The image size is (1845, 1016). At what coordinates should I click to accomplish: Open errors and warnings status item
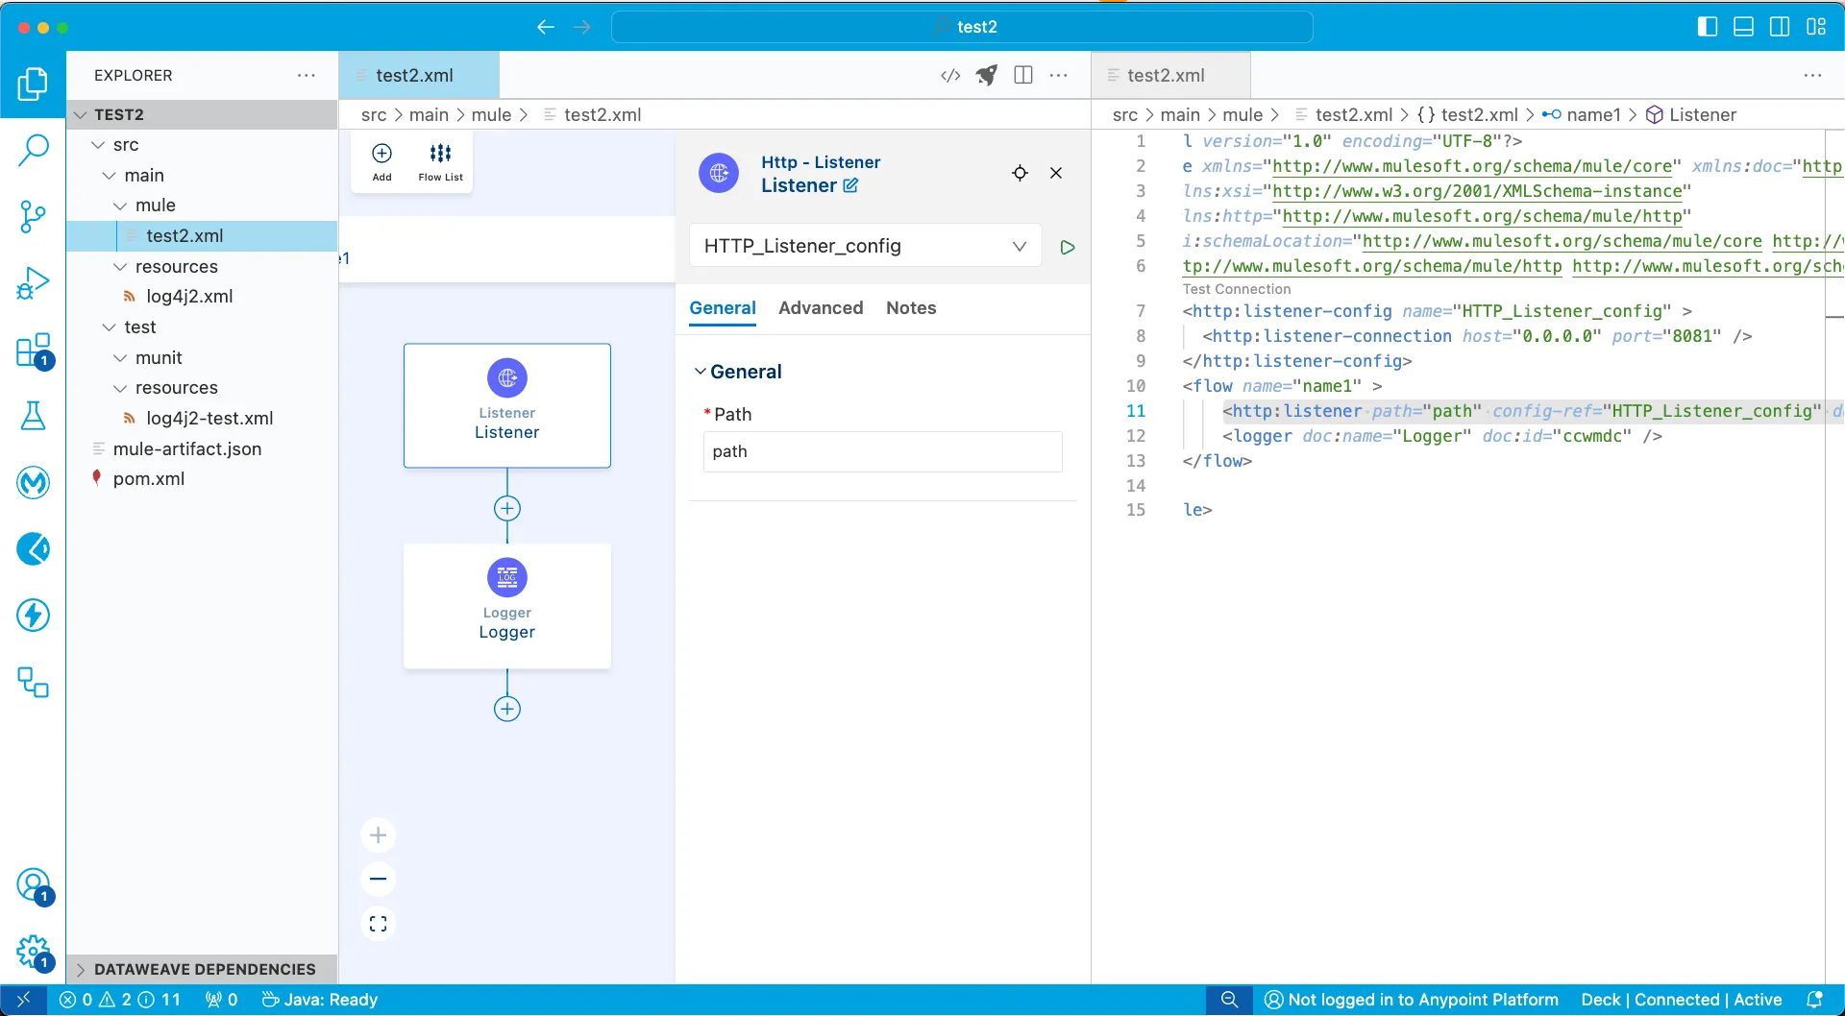click(x=120, y=1000)
